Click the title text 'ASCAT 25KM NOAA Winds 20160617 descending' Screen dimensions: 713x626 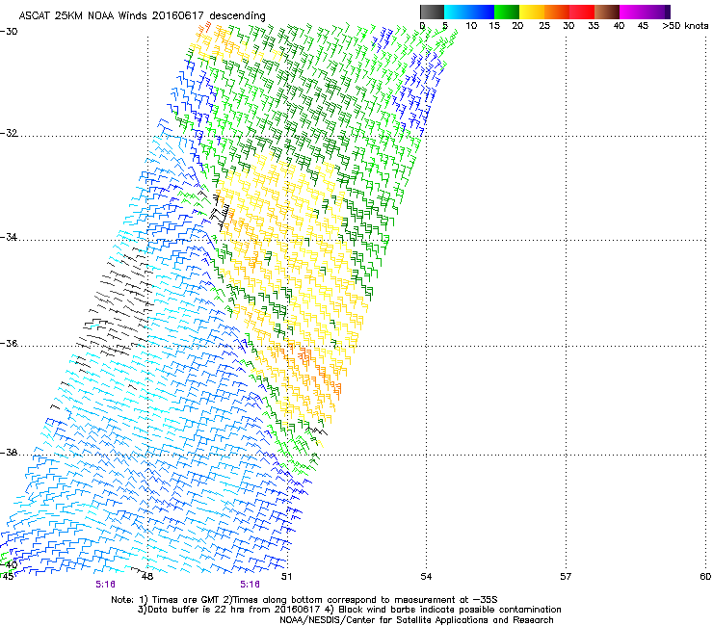[x=142, y=15]
